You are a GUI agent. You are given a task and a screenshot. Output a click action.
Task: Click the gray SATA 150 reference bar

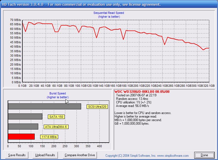[x=25, y=116]
